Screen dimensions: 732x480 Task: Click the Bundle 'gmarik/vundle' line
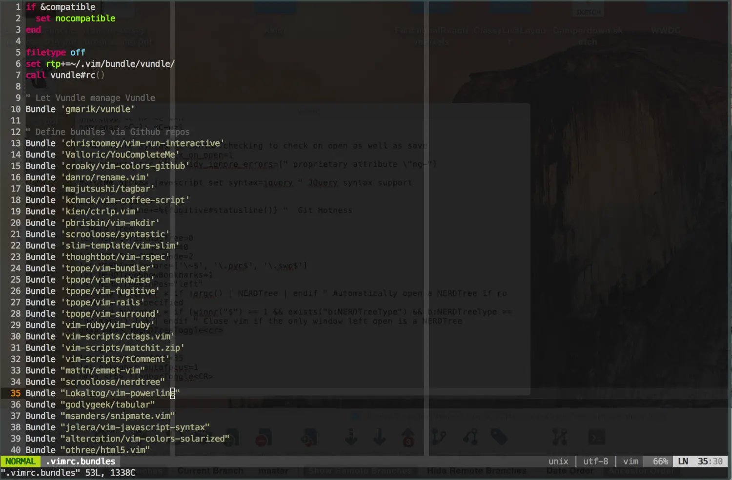(80, 109)
